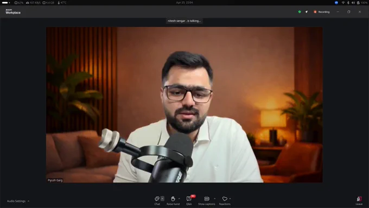Open the Apr 25 clock calendar
The width and height of the screenshot is (369, 208).
pyautogui.click(x=184, y=3)
